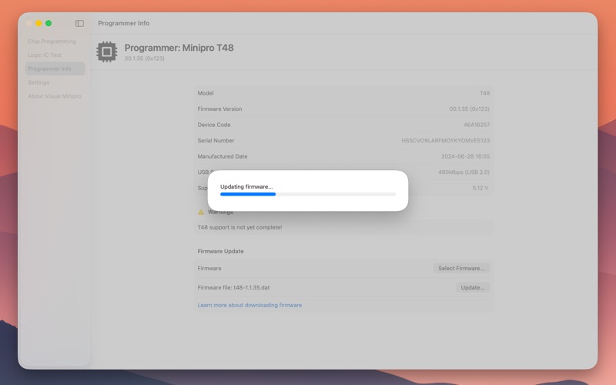
Task: Select manufactured date 2024-06-28 16:55
Action: (x=466, y=156)
